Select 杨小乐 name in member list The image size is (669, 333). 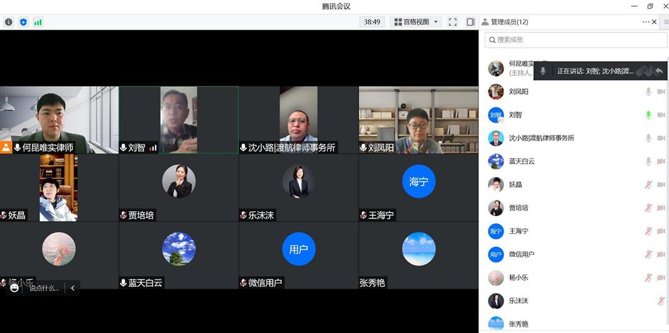coord(518,277)
